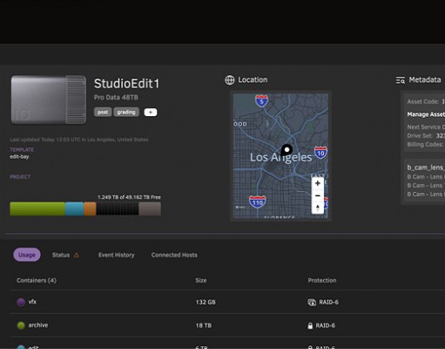Click the TEMPLATE label
This screenshot has height=349, width=445.
(x=22, y=150)
